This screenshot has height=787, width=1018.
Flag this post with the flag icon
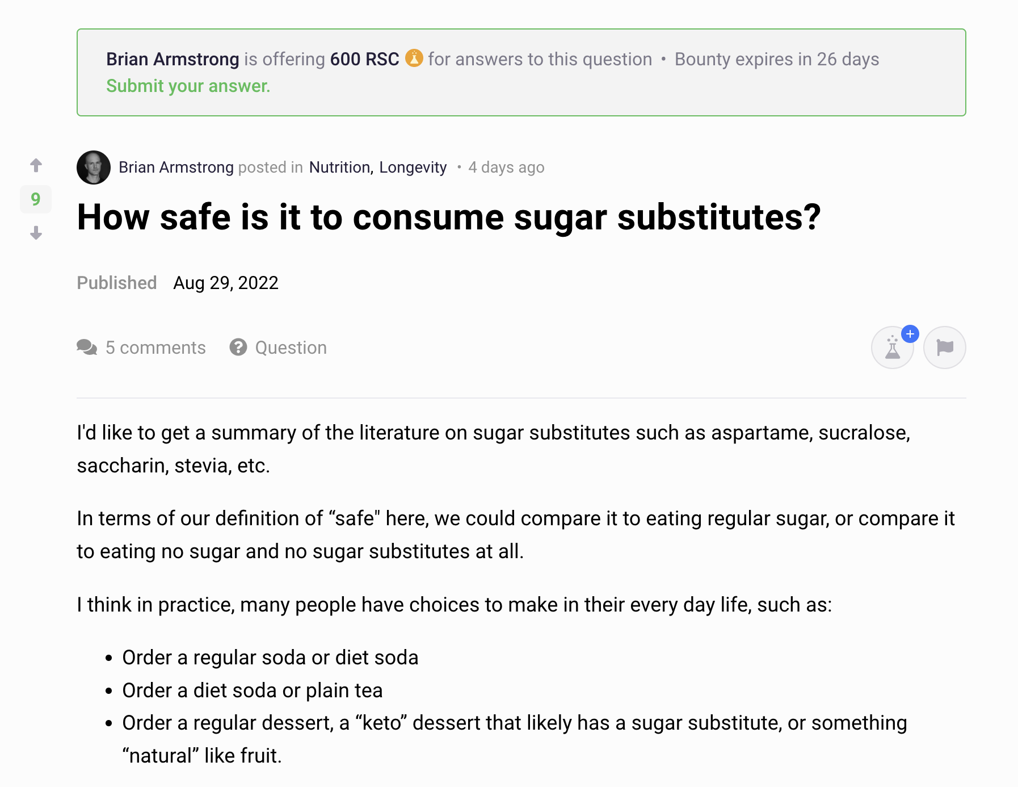click(x=945, y=348)
